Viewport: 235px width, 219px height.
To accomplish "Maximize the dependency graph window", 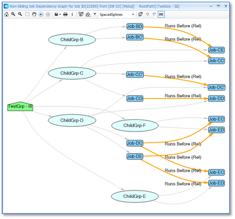I will click(218, 6).
